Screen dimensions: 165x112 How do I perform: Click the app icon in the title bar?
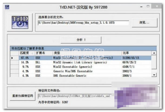point(7,7)
